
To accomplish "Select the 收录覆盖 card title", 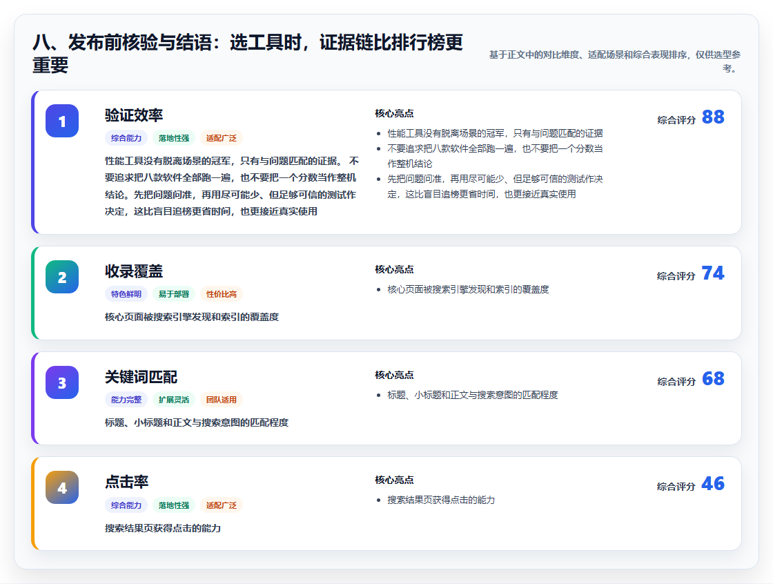I will (x=134, y=271).
